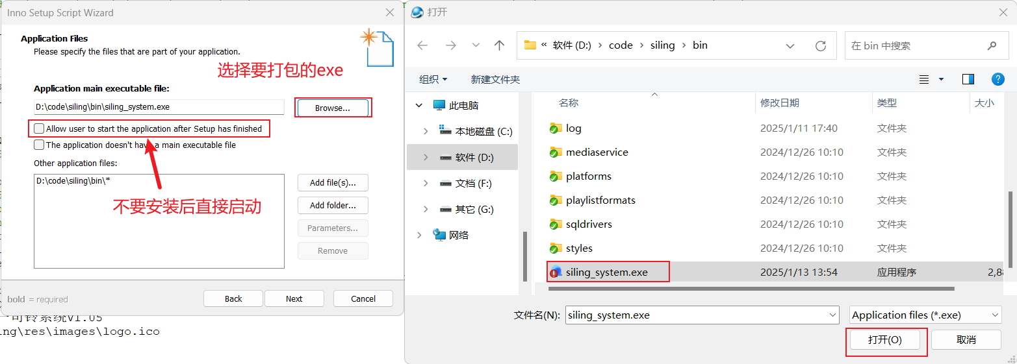Toggle the preview pane icon

968,79
